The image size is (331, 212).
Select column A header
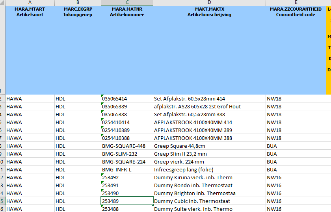(x=30, y=3)
